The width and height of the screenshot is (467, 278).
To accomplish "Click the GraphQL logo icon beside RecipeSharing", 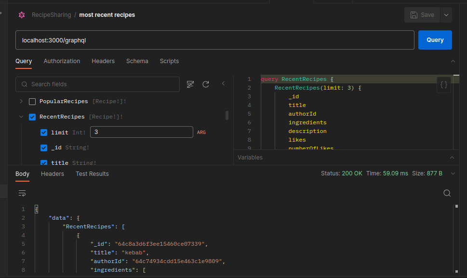I will click(x=22, y=15).
